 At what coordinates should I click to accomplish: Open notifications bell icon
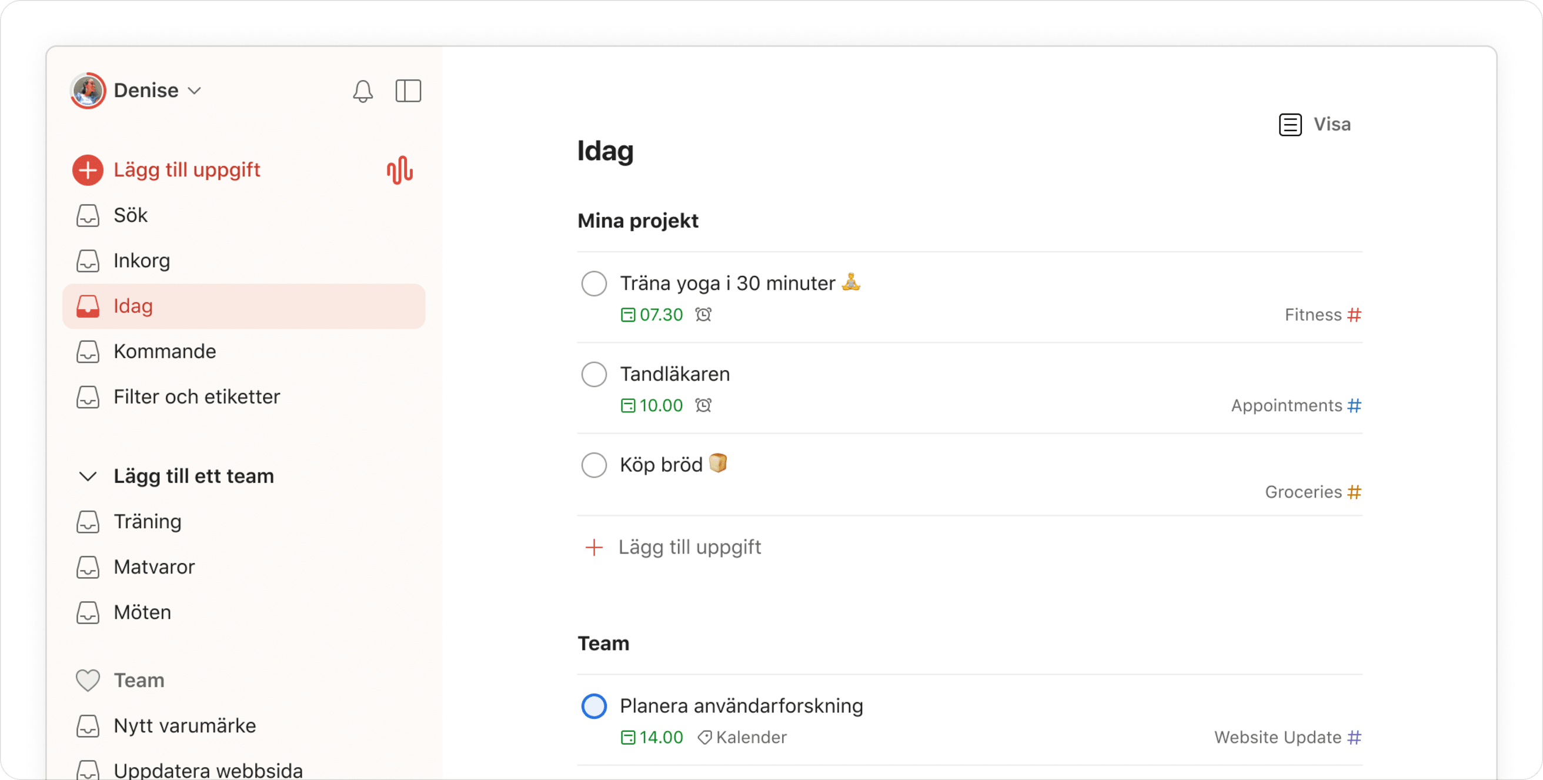pyautogui.click(x=362, y=91)
